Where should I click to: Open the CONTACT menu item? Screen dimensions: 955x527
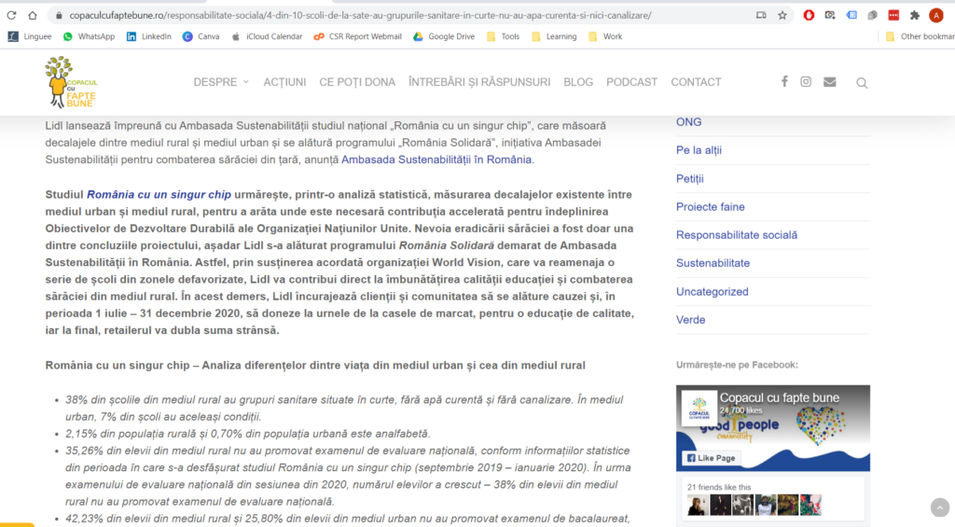coord(696,82)
